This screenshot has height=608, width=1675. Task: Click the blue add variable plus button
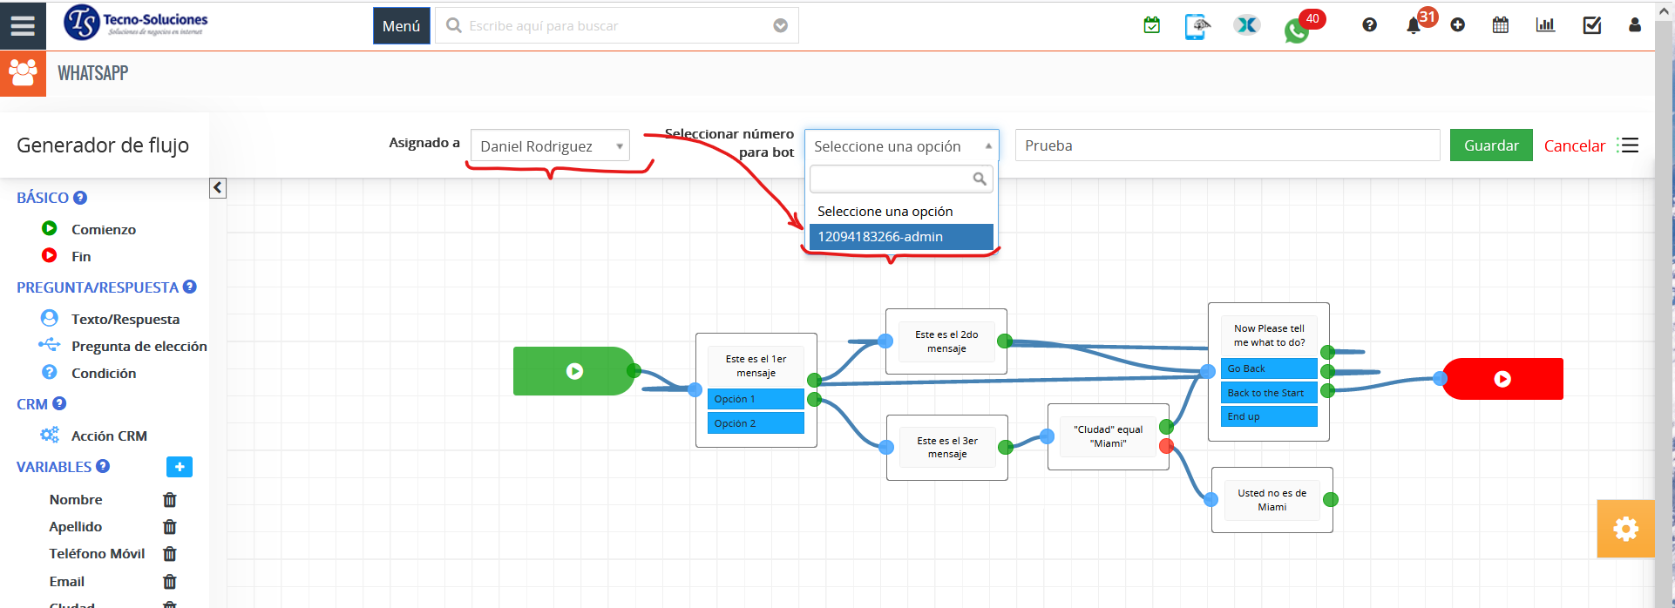point(180,467)
